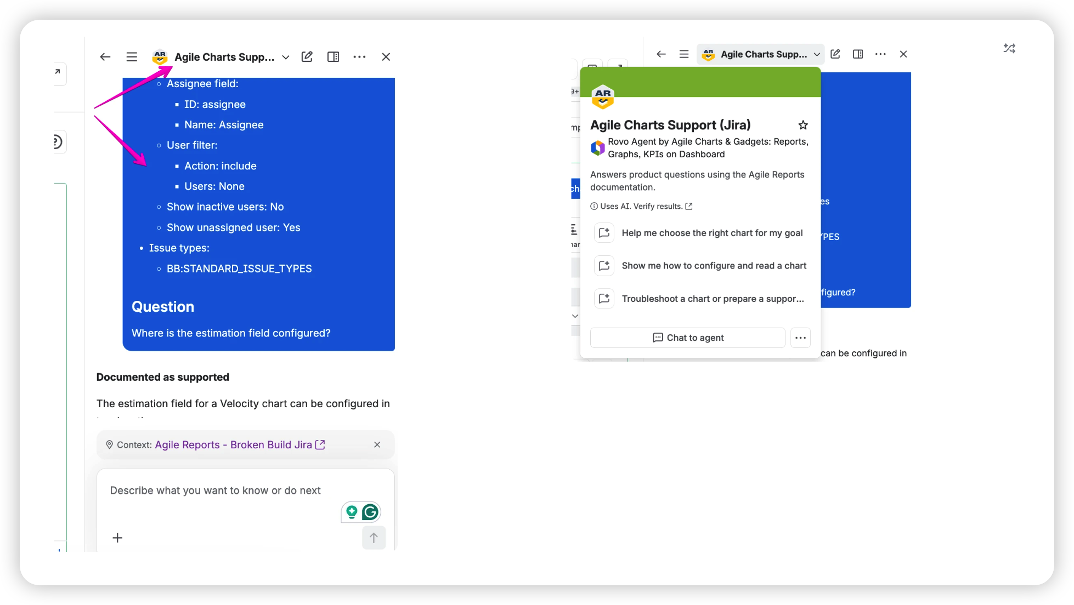Open hamburger menu in left chat panel
Image resolution: width=1074 pixels, height=605 pixels.
tap(132, 57)
